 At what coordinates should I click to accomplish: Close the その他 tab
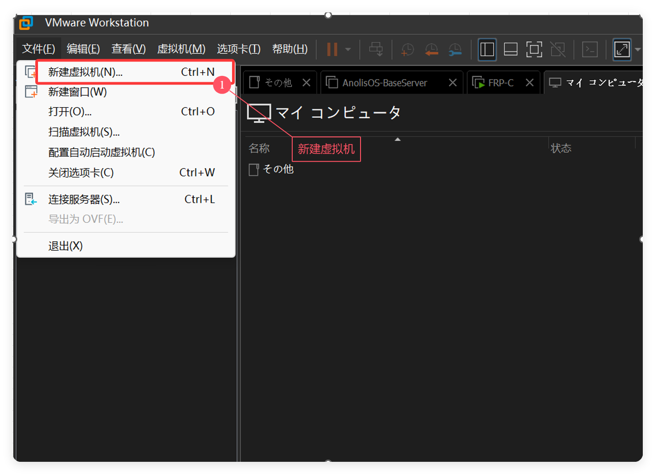[306, 83]
